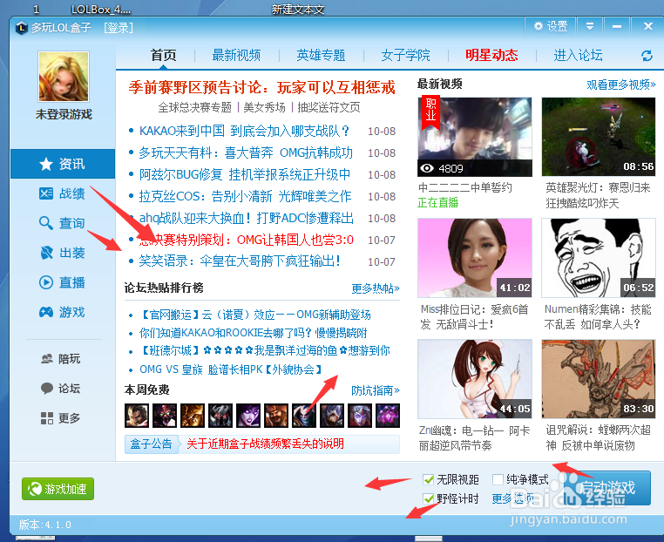The width and height of the screenshot is (664, 542).
Task: Click the 启动游戏 launch button
Action: click(x=606, y=488)
